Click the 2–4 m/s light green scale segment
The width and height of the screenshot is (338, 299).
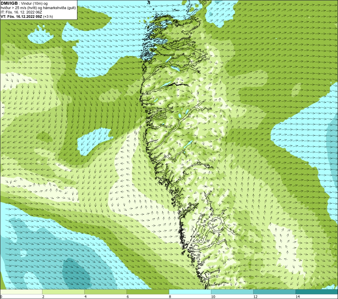pyautogui.click(x=64, y=292)
